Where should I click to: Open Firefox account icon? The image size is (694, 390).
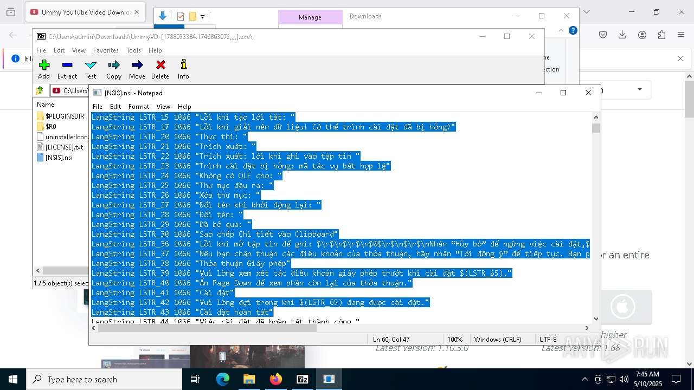(642, 35)
